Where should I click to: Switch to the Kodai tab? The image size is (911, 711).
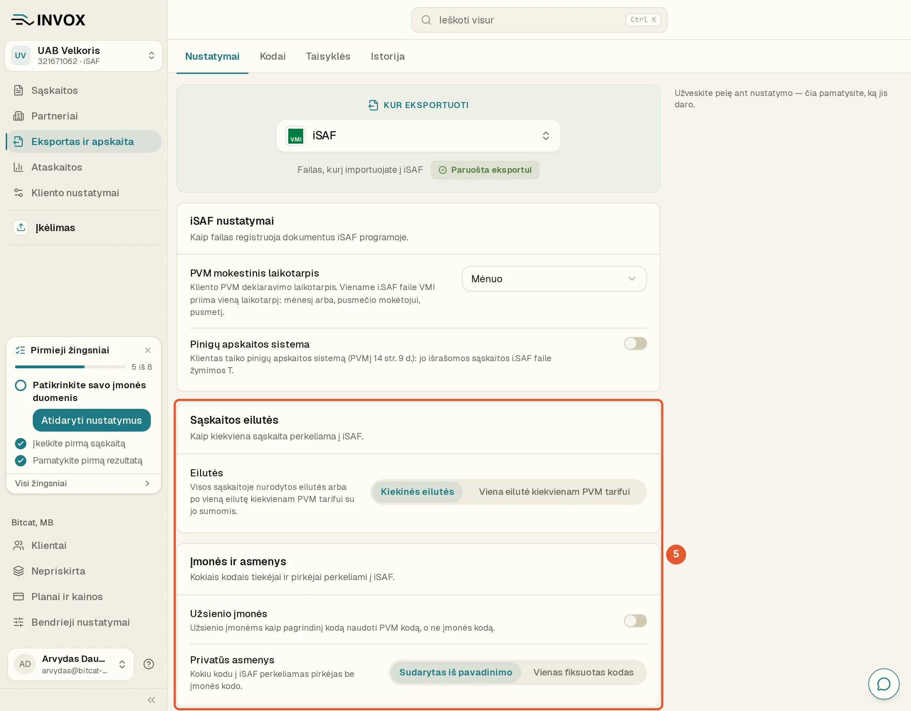coord(272,56)
